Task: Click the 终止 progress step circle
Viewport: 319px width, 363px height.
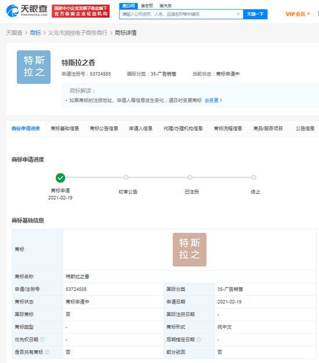Action: click(x=253, y=177)
